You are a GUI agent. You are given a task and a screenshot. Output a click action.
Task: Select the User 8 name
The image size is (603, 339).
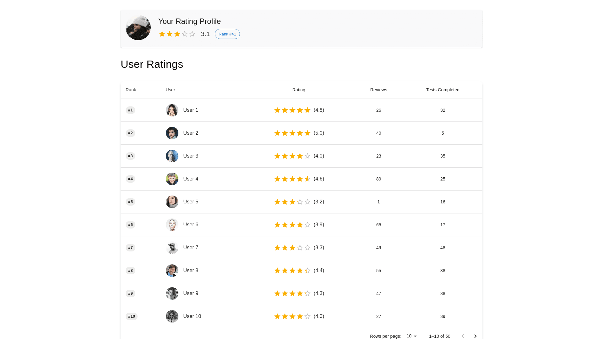point(191,271)
